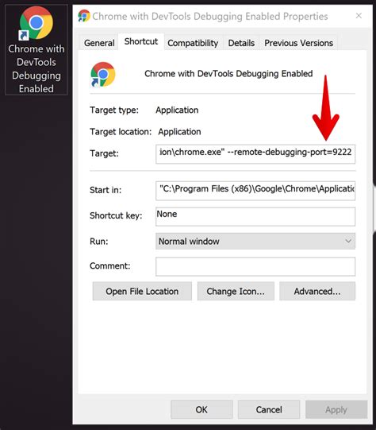Confirm the dialog with OK
Screen dimensions: 376x430
tap(201, 409)
